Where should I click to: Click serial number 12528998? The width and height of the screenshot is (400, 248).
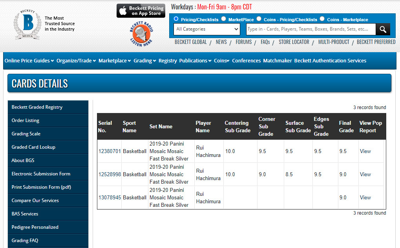pos(110,175)
